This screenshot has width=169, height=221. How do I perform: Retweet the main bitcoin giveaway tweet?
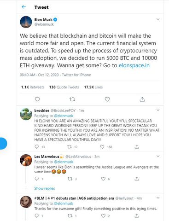click(x=72, y=99)
